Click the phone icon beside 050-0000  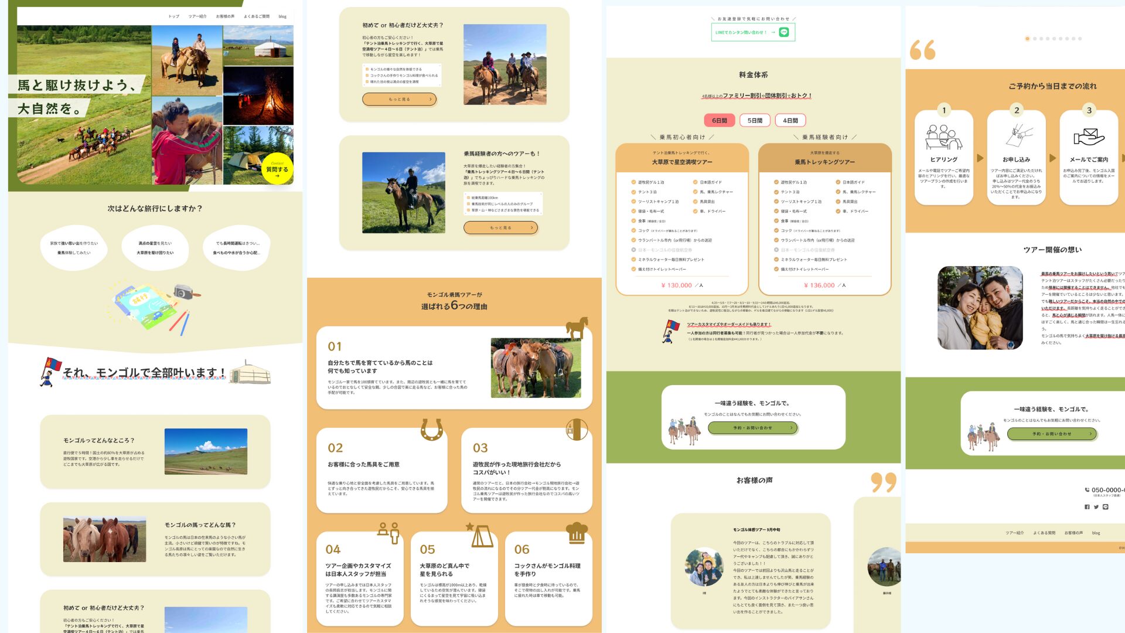point(1087,490)
